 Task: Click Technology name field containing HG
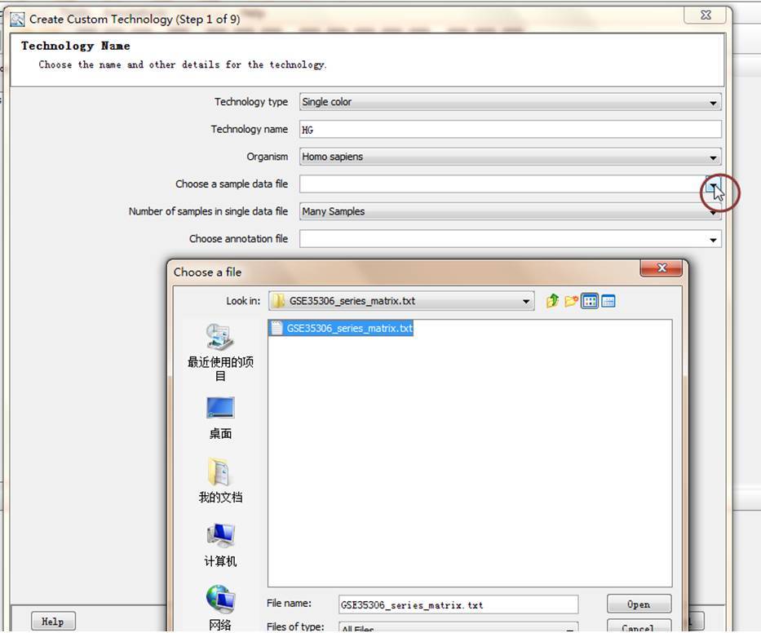point(510,130)
